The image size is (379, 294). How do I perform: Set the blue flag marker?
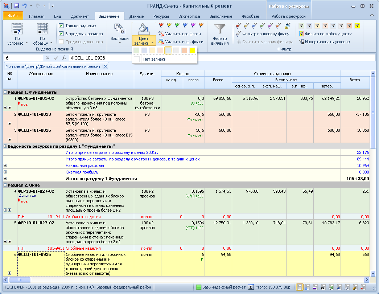pos(185,25)
